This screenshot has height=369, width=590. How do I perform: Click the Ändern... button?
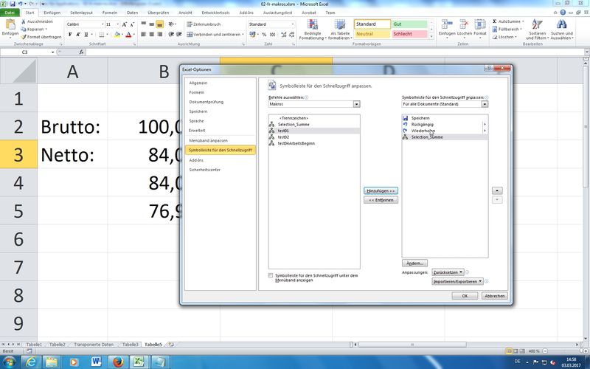pos(414,263)
